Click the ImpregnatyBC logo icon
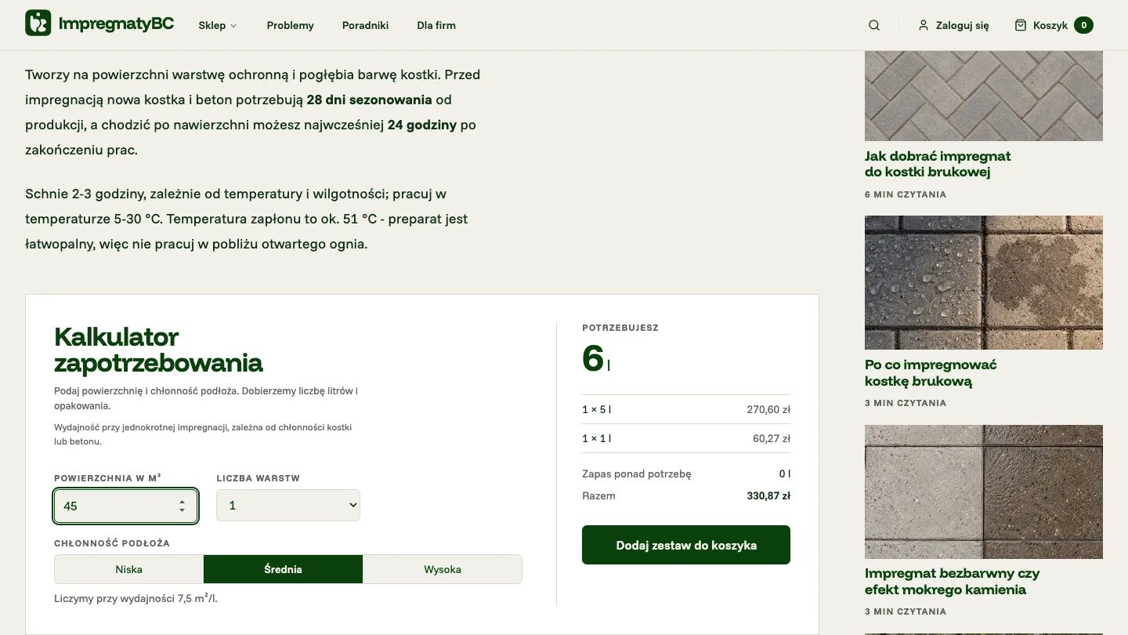The height and width of the screenshot is (635, 1128). click(38, 24)
